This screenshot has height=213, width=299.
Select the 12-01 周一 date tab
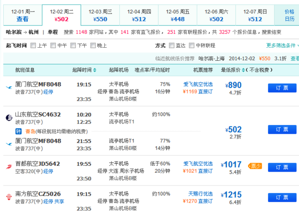[x=23, y=15]
